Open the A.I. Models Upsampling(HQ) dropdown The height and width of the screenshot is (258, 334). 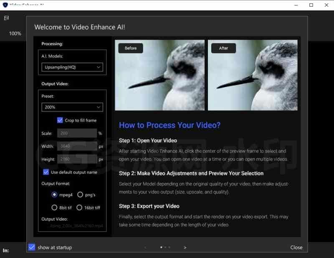pos(72,67)
